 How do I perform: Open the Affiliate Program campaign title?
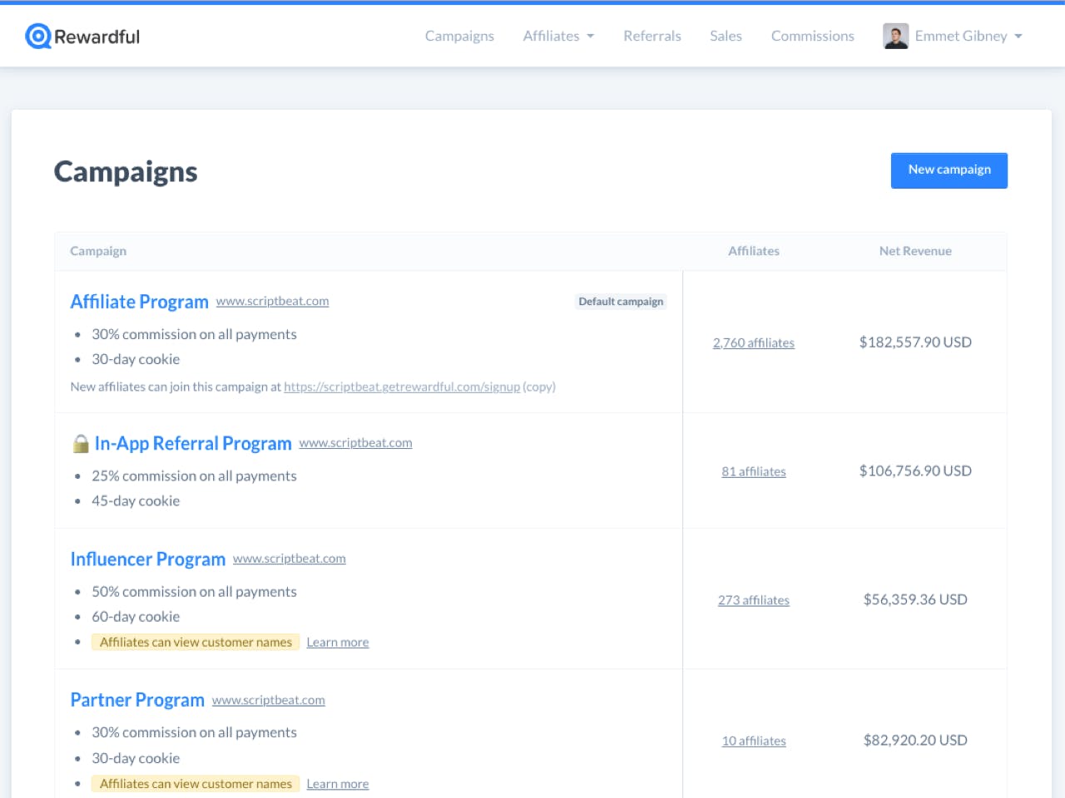(x=139, y=302)
